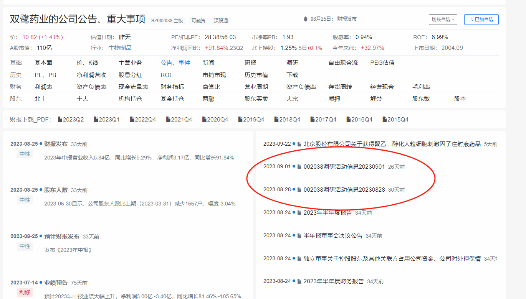This screenshot has height=299, width=526.
Task: Click document icon beside 002038调研活动信息20230901
Action: [299, 167]
